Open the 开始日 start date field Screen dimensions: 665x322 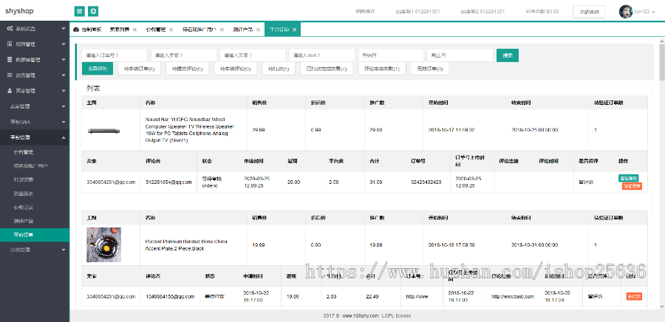391,55
